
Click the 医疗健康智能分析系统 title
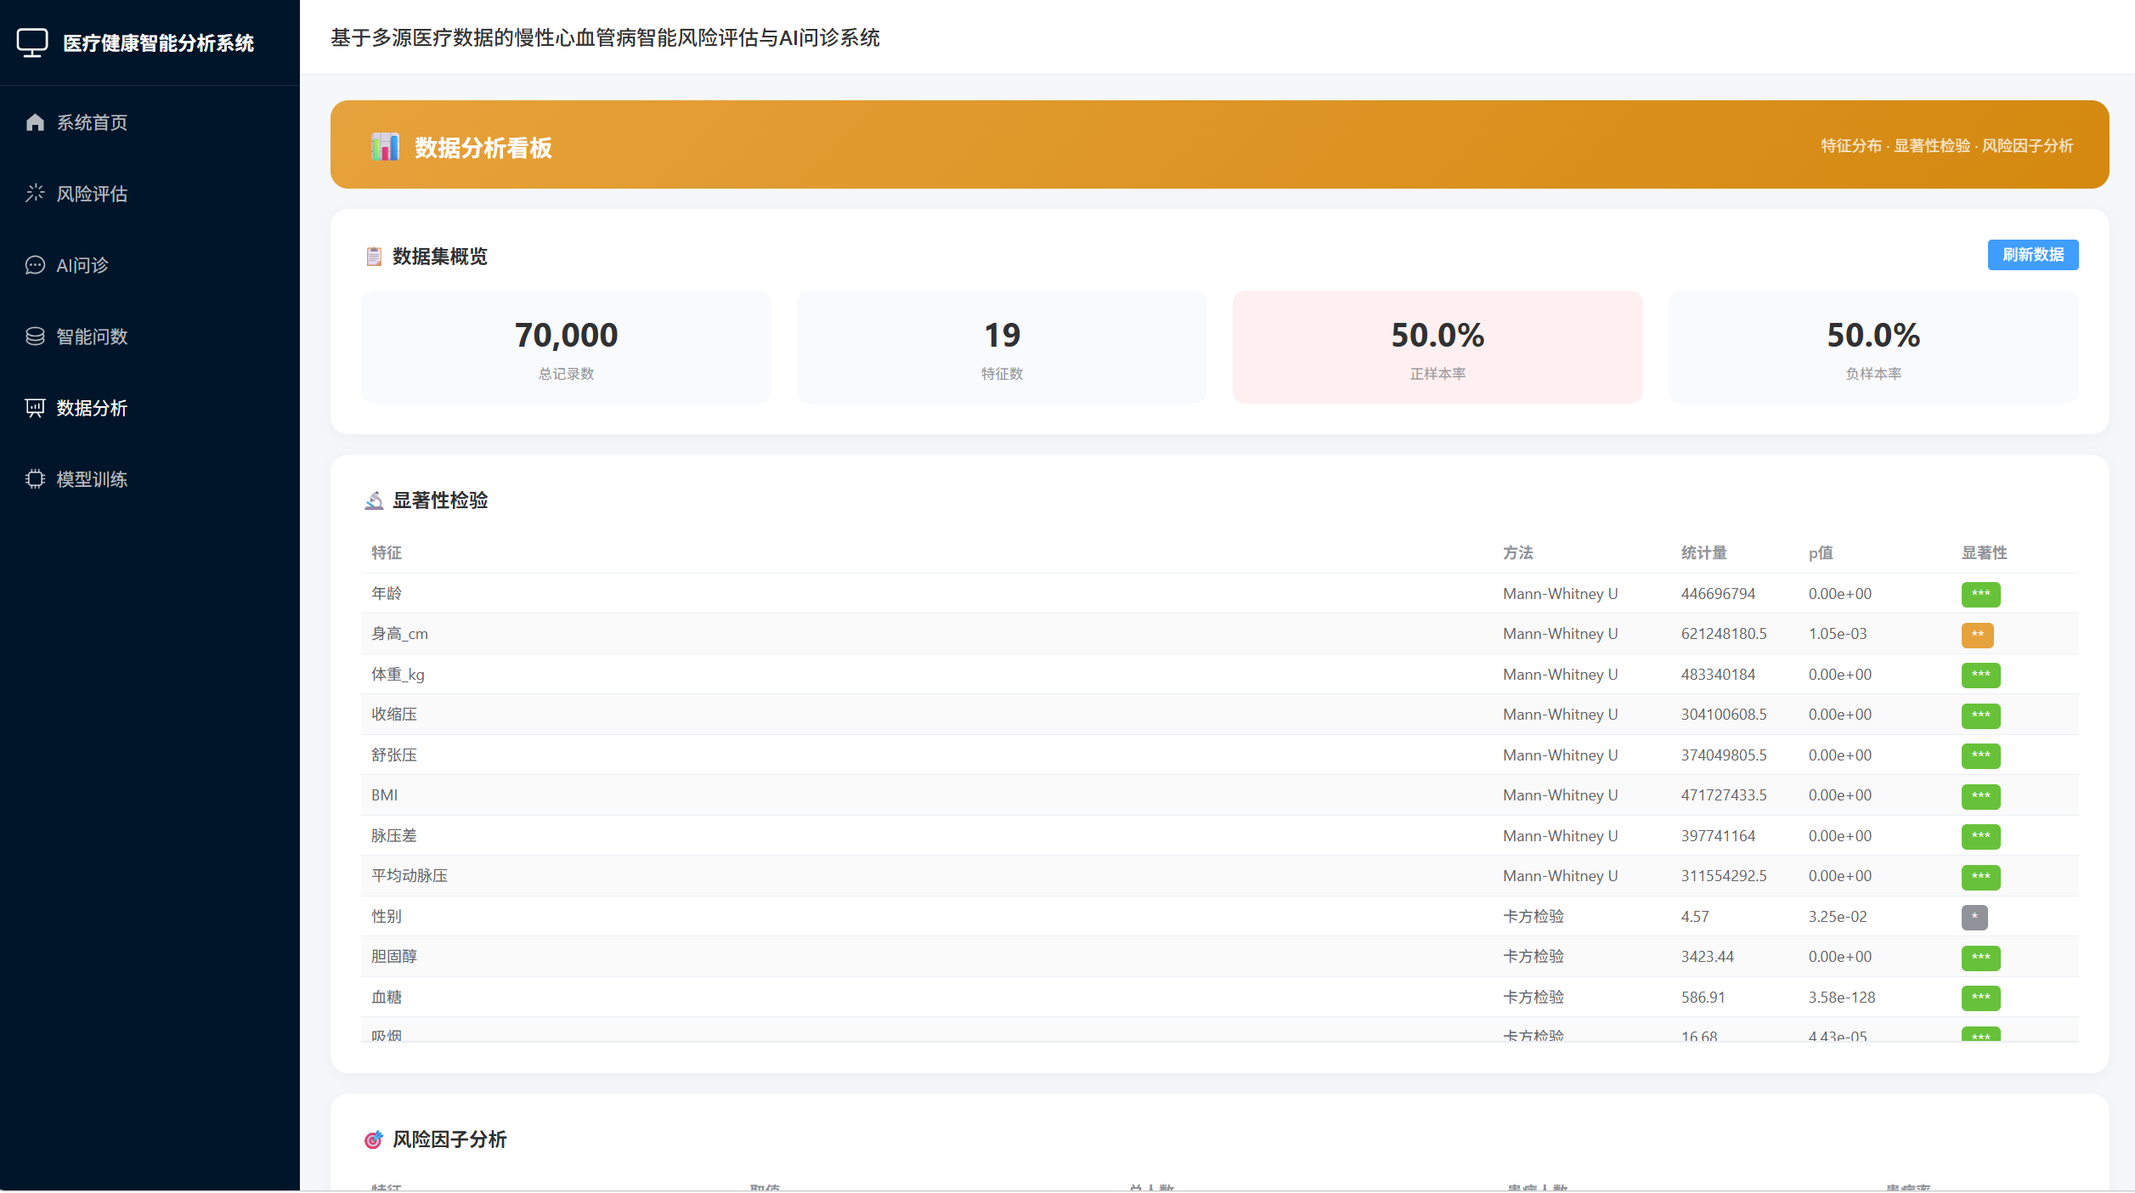[158, 43]
